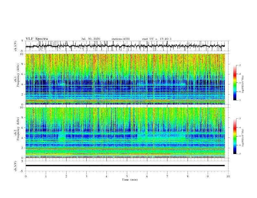Screen dimensions: 257x198
Task: Click the 'station=ATH' label
Action: point(120,39)
